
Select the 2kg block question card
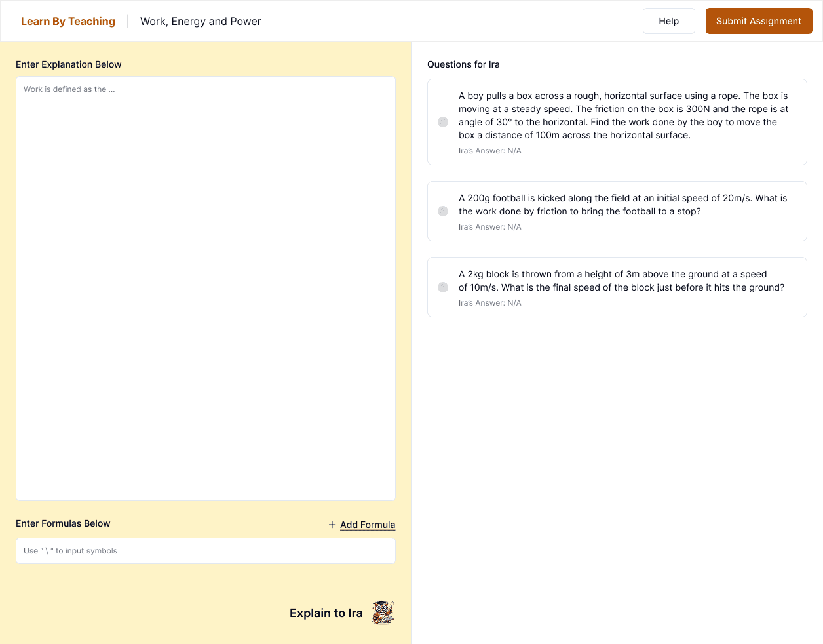pyautogui.click(x=617, y=287)
